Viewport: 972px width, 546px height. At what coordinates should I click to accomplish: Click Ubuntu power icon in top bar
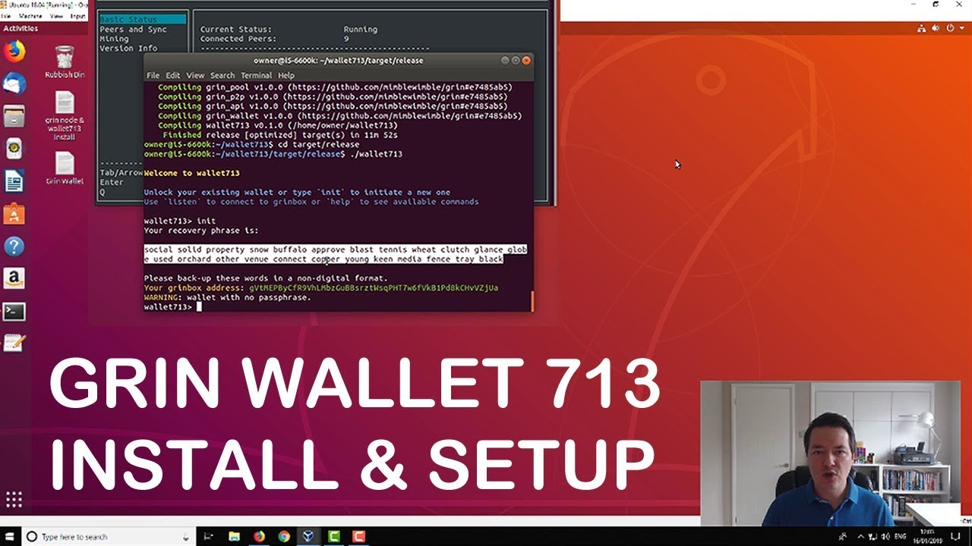tap(949, 28)
